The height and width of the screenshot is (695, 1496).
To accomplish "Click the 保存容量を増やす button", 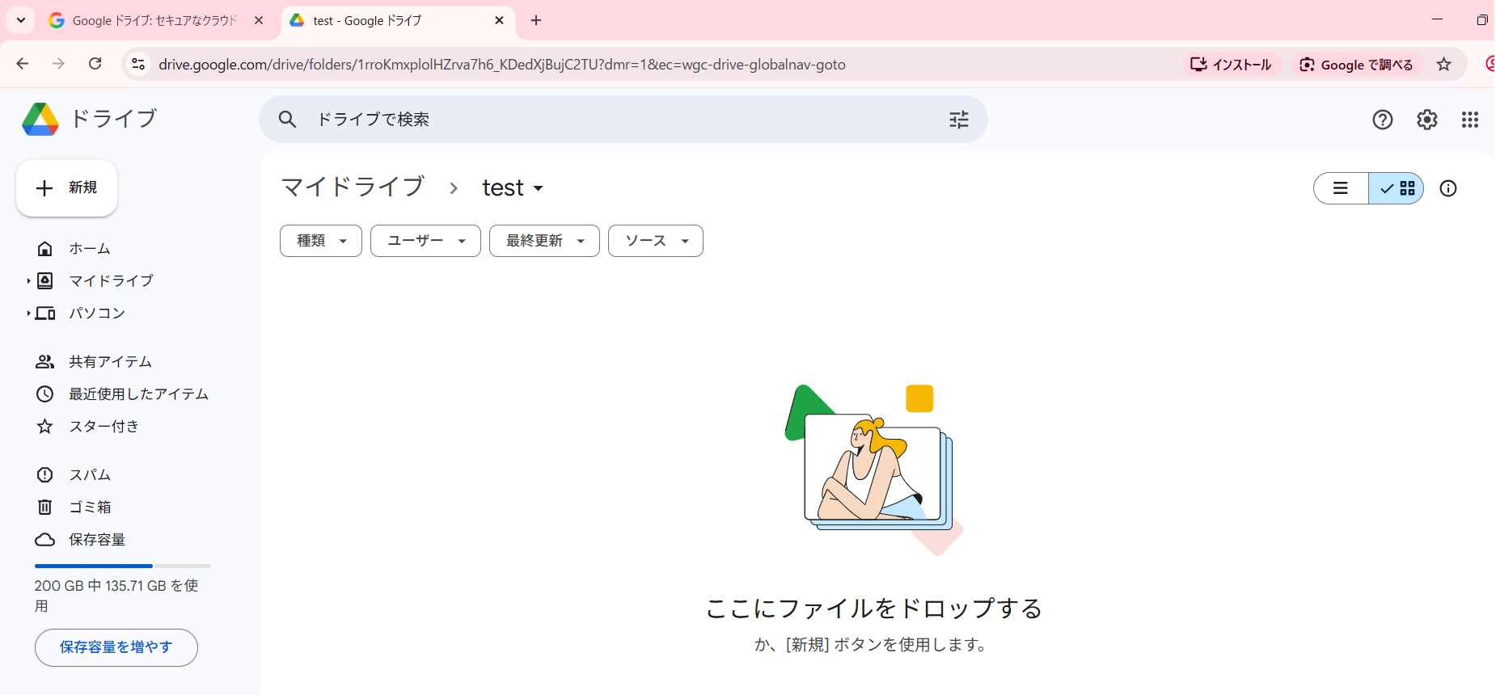I will click(116, 647).
